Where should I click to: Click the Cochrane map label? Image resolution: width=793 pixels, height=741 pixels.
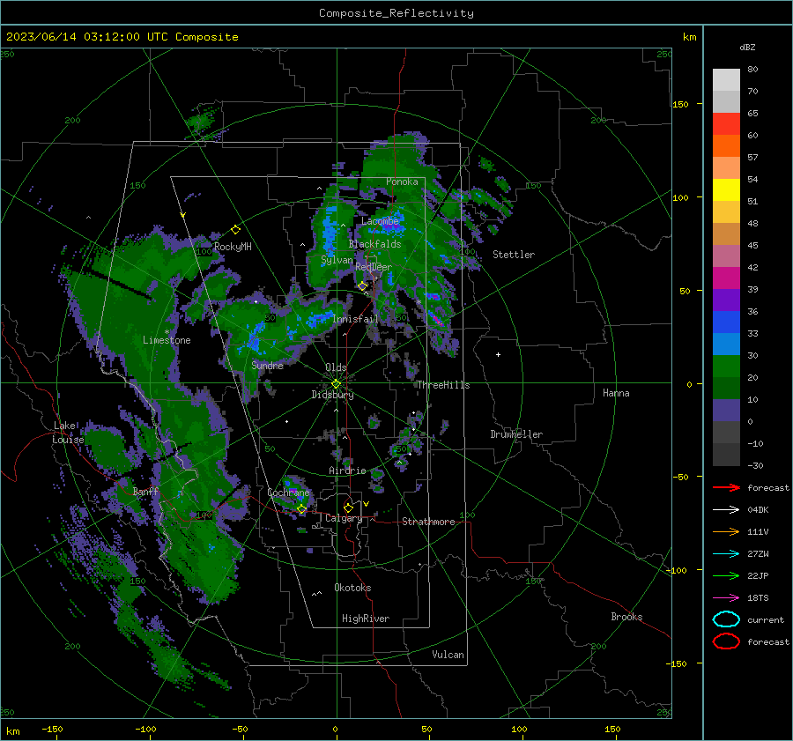pos(288,493)
